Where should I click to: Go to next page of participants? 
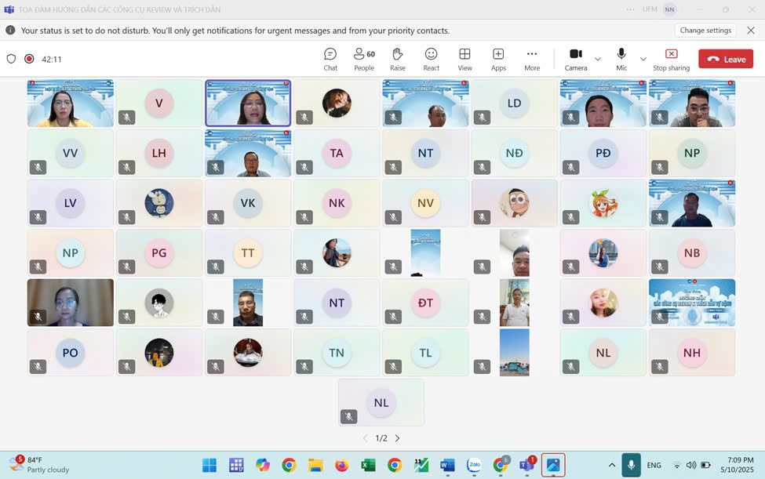pos(397,438)
